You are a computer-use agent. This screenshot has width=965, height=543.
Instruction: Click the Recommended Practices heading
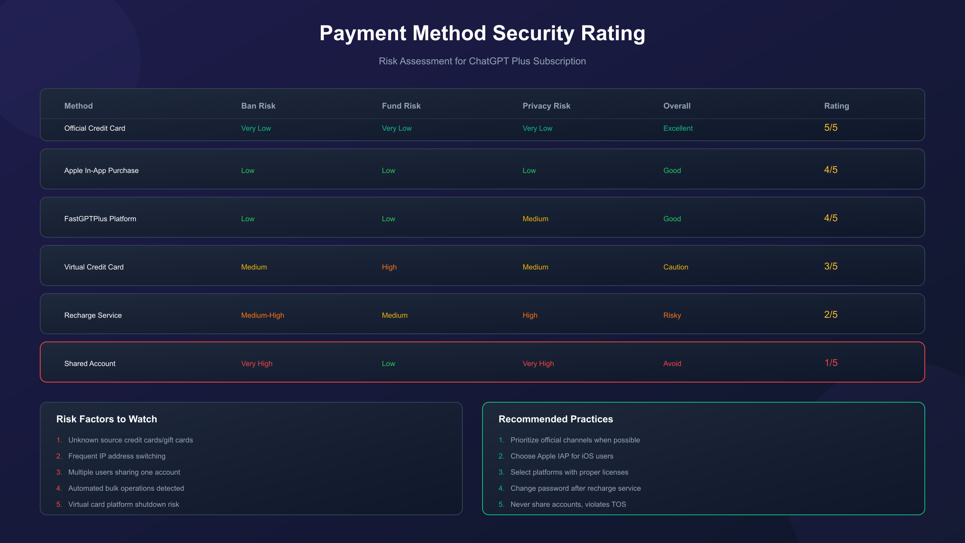556,419
